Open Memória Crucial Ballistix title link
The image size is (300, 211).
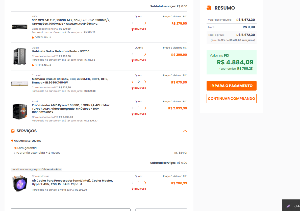coord(70,81)
